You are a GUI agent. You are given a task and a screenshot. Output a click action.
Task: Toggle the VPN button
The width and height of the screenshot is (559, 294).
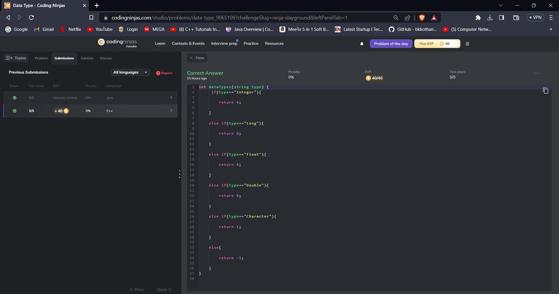coord(535,18)
